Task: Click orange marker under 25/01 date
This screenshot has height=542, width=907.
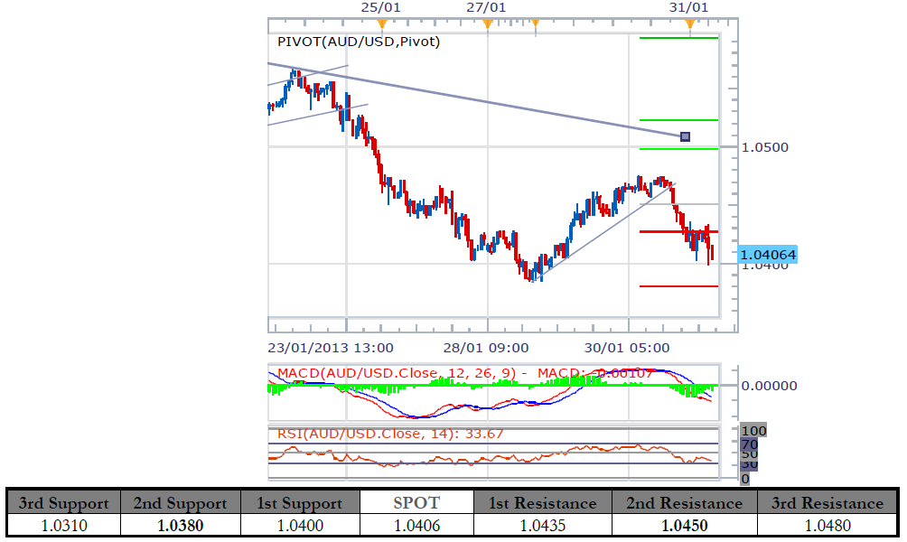Action: (x=381, y=23)
